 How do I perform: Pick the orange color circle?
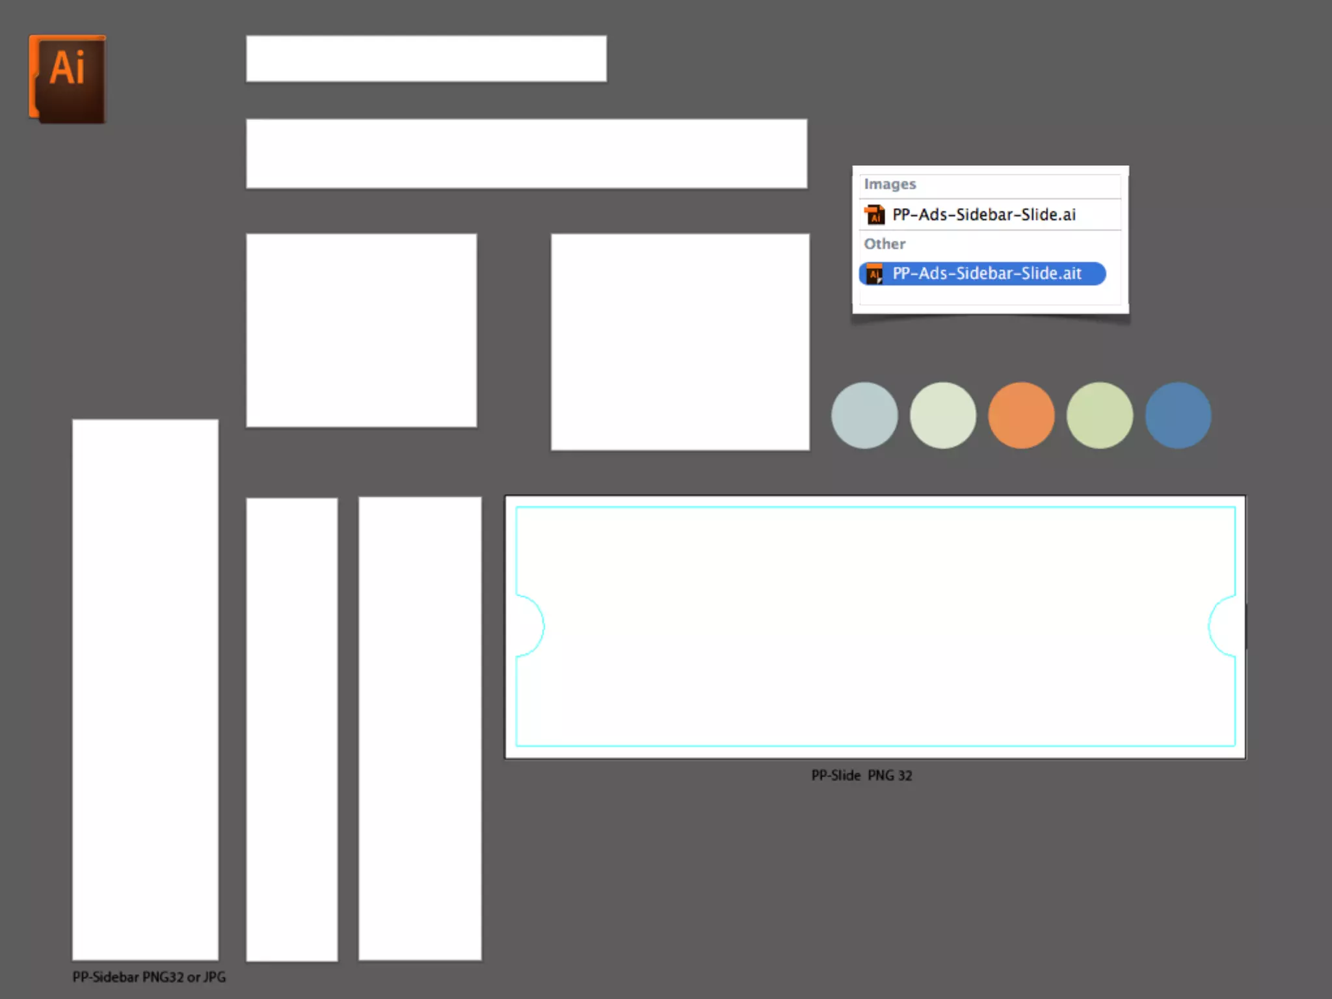(1021, 415)
